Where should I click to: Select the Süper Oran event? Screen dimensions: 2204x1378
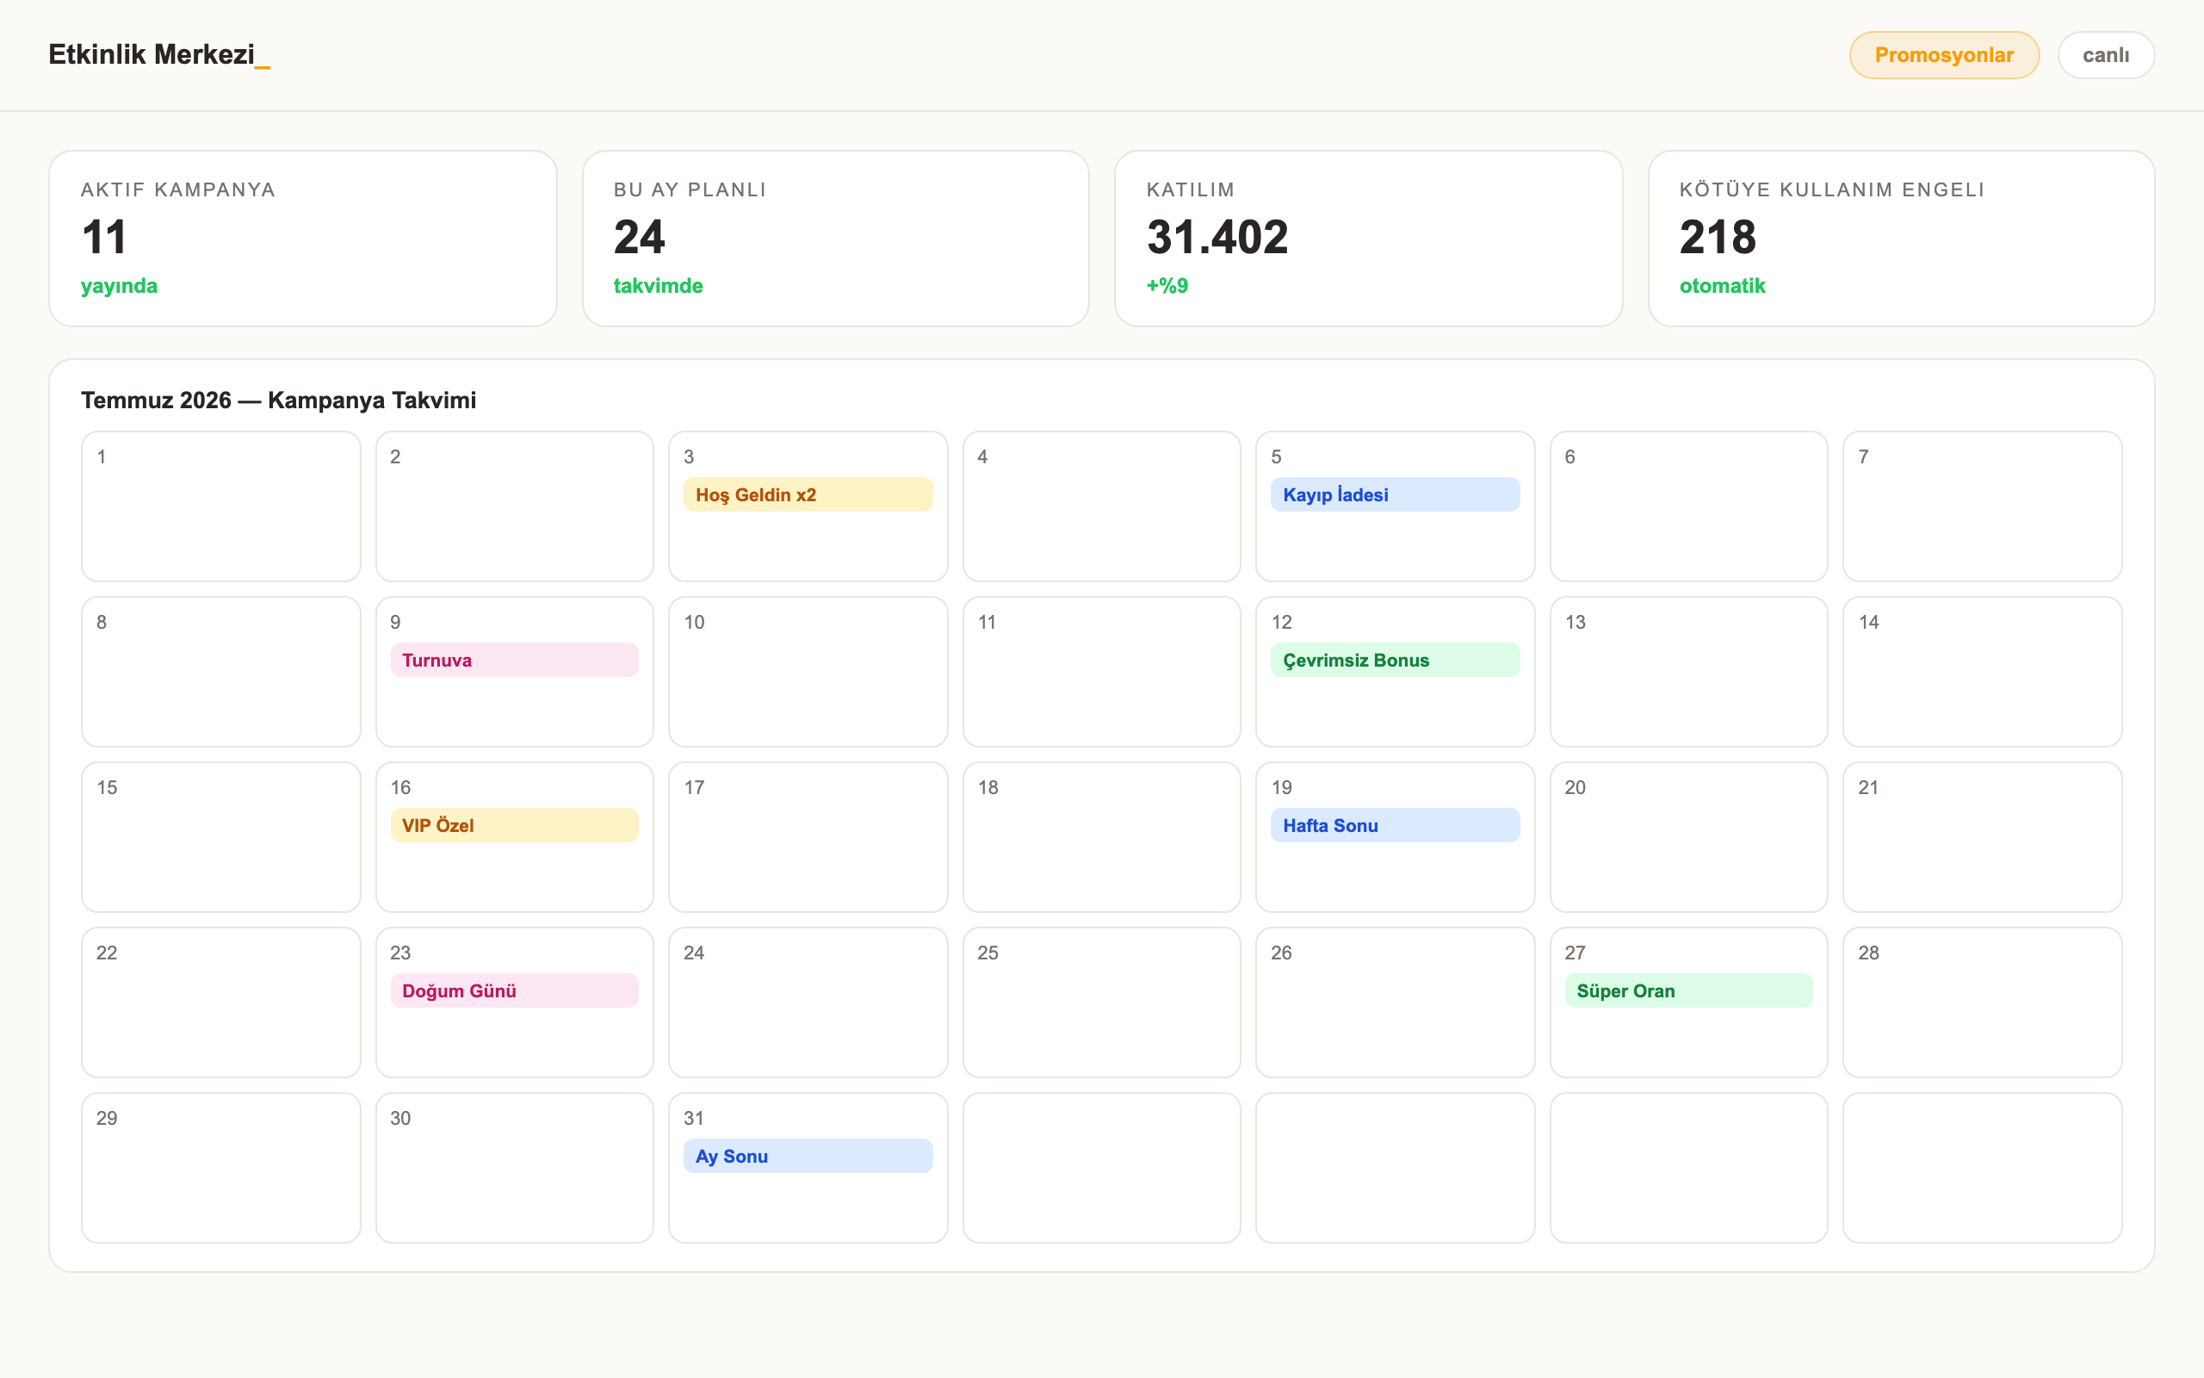[x=1688, y=990]
